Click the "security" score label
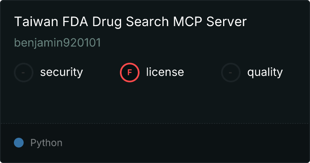 pos(62,73)
